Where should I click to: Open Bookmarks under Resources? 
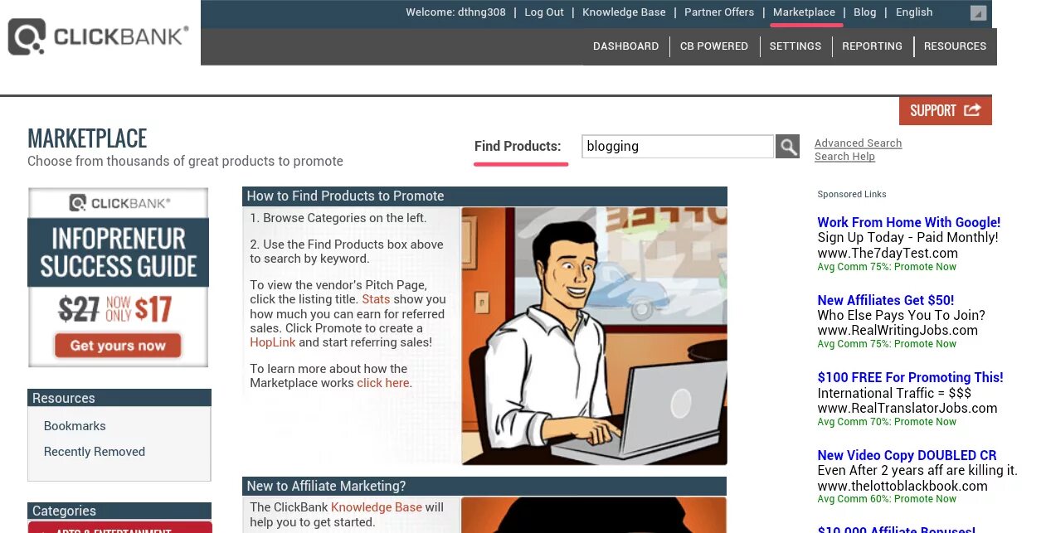(x=75, y=426)
